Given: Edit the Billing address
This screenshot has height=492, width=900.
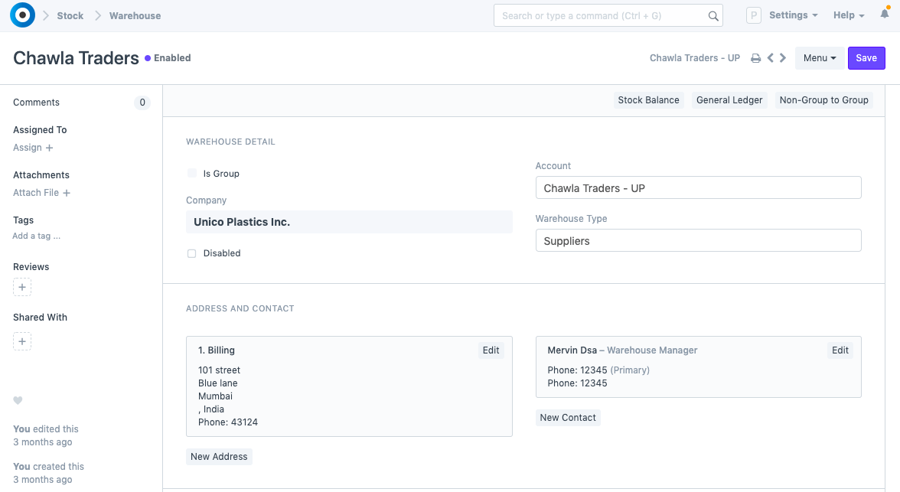Looking at the screenshot, I should 491,350.
